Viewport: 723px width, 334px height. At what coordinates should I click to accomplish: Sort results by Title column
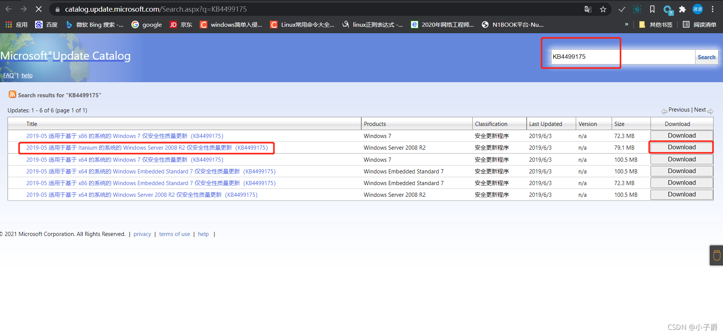[x=32, y=124]
